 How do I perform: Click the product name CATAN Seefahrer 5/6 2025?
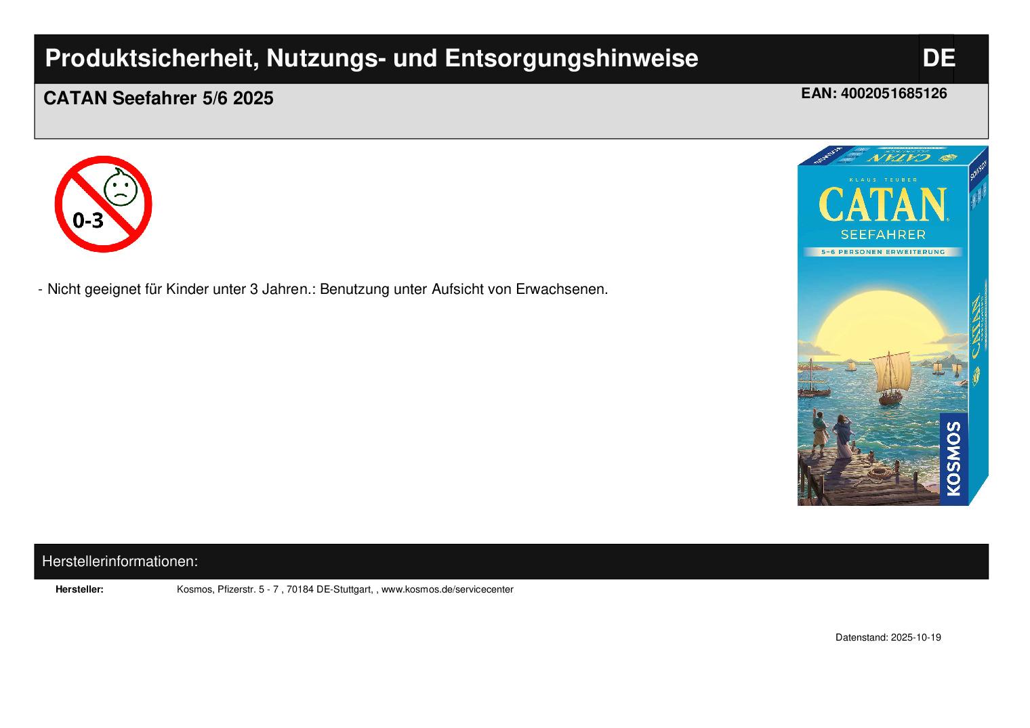coord(159,99)
